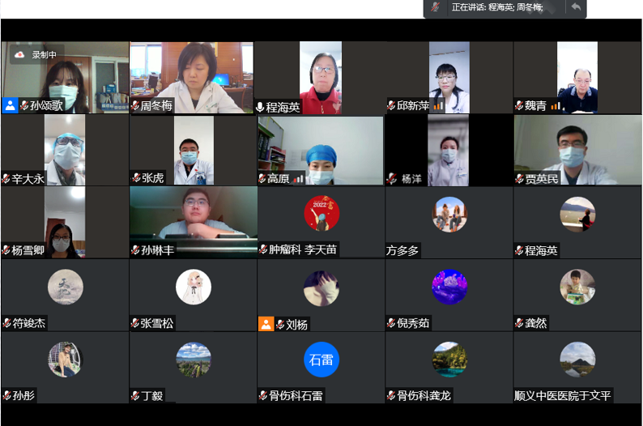Click the active microphone icon beside 程海英
643x426 pixels.
coord(260,106)
